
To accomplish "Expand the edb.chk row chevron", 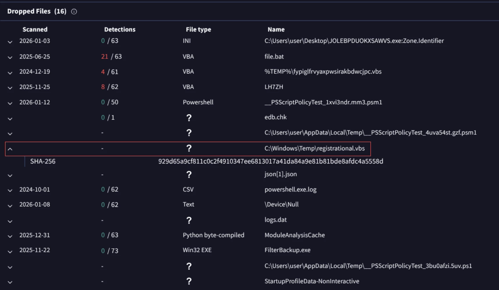I will click(x=10, y=119).
